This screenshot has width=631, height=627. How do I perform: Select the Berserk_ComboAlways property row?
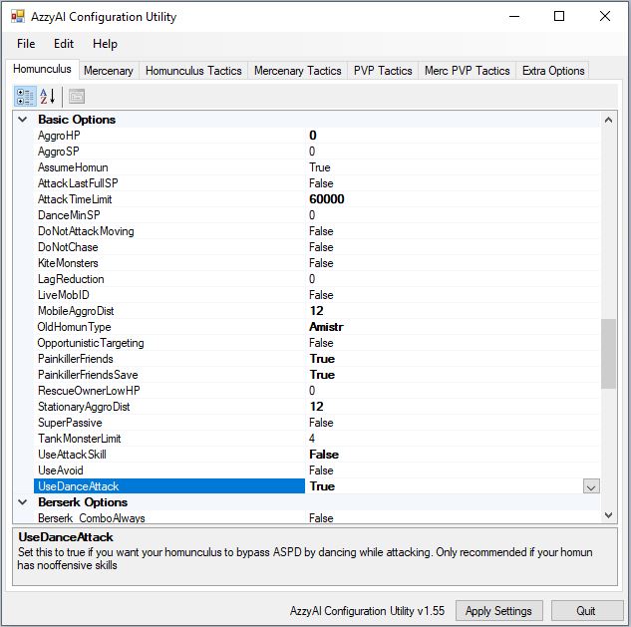(317, 517)
